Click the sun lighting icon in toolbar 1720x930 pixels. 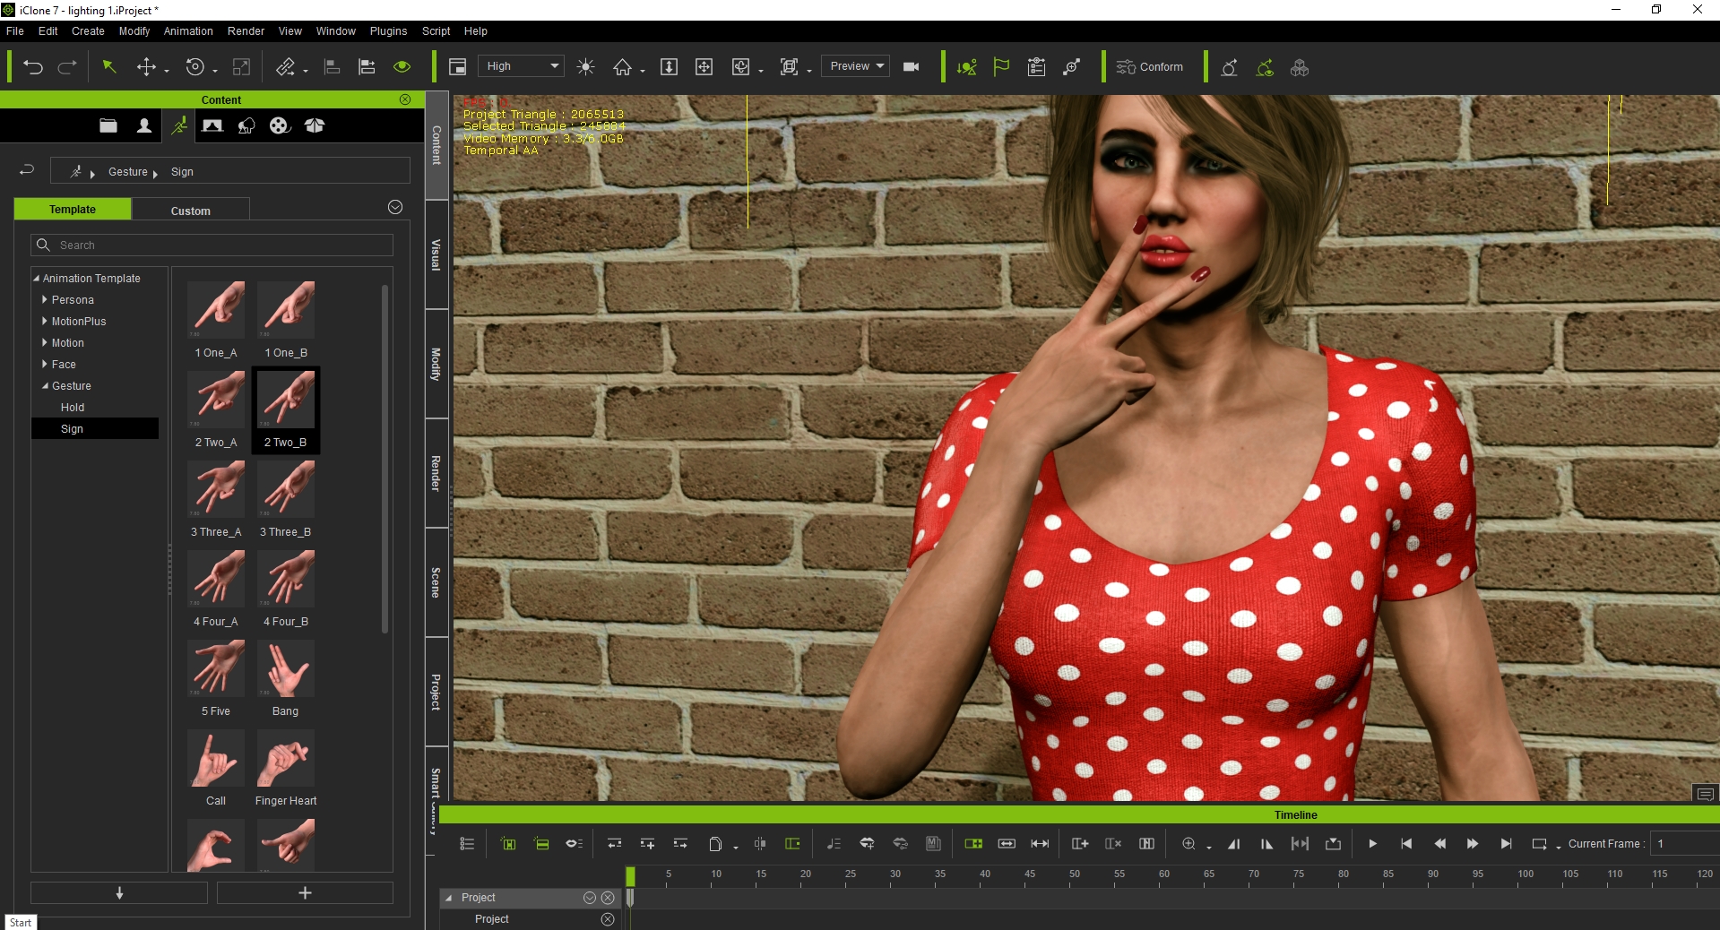tap(585, 67)
